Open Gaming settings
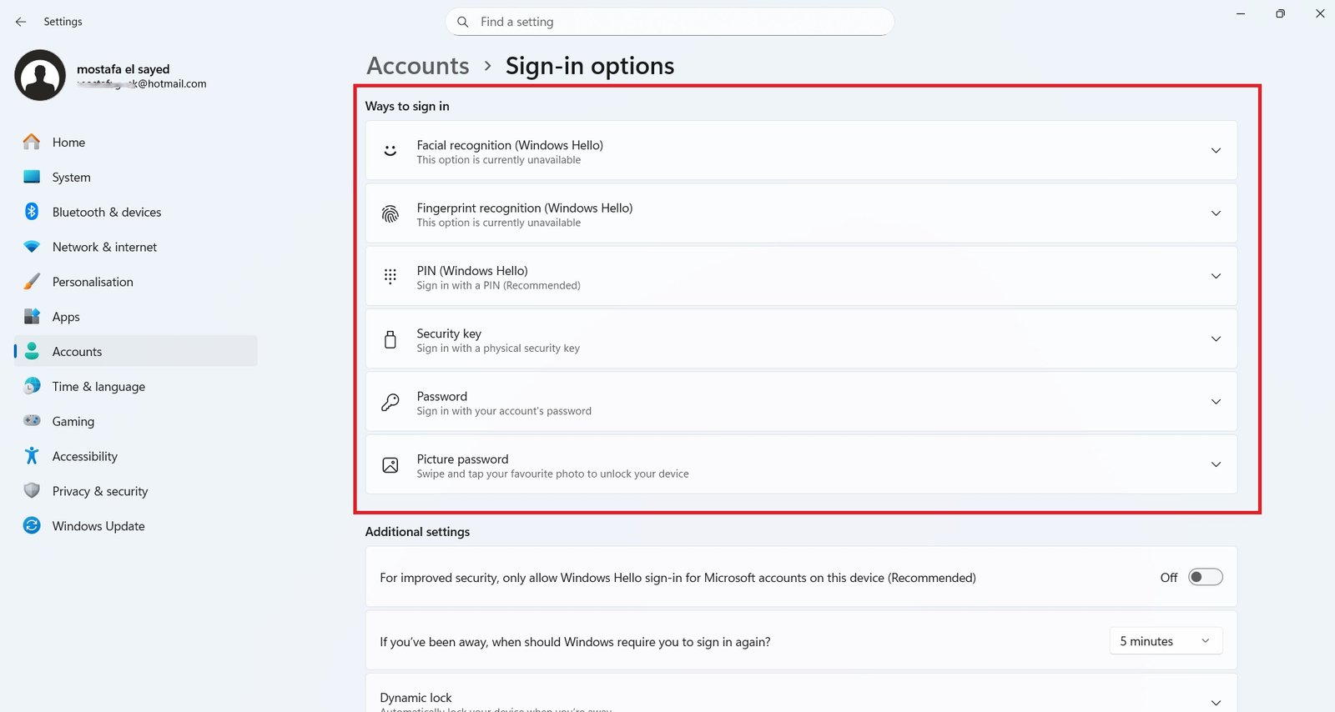The width and height of the screenshot is (1335, 712). tap(136, 422)
